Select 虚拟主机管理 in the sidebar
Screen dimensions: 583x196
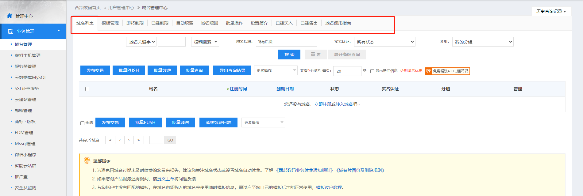point(28,55)
